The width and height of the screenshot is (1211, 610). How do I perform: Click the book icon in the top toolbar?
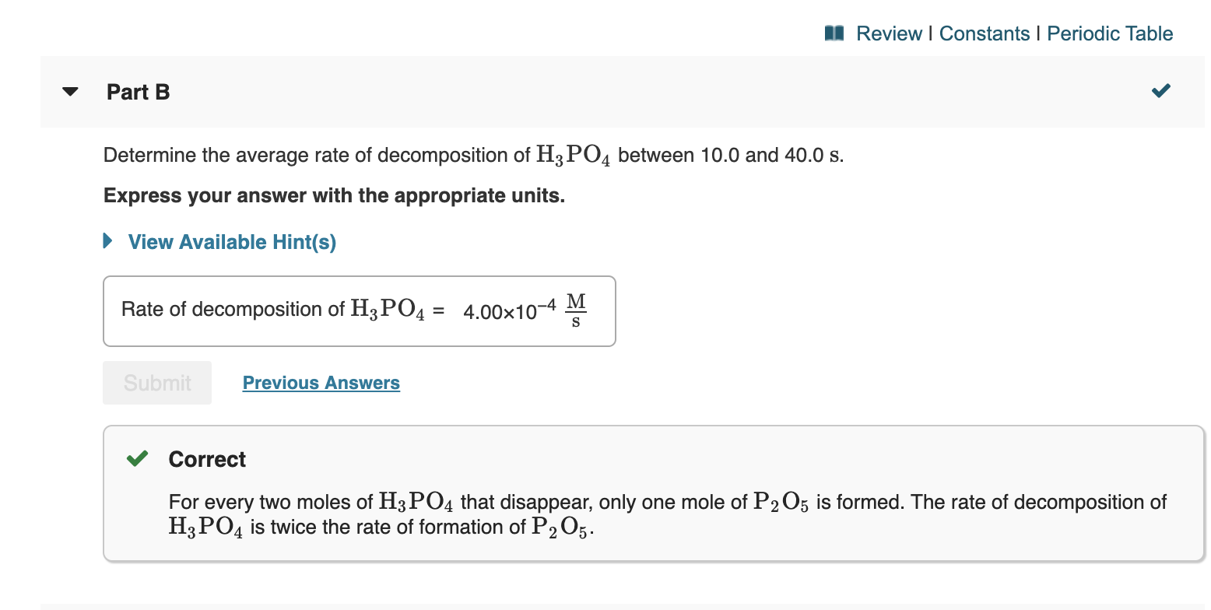(x=833, y=33)
